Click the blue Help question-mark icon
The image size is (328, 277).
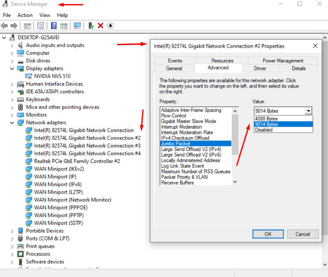pos(54,25)
